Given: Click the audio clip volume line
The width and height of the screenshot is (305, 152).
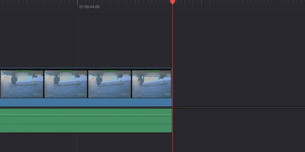Looking at the screenshot, I should click(86, 115).
